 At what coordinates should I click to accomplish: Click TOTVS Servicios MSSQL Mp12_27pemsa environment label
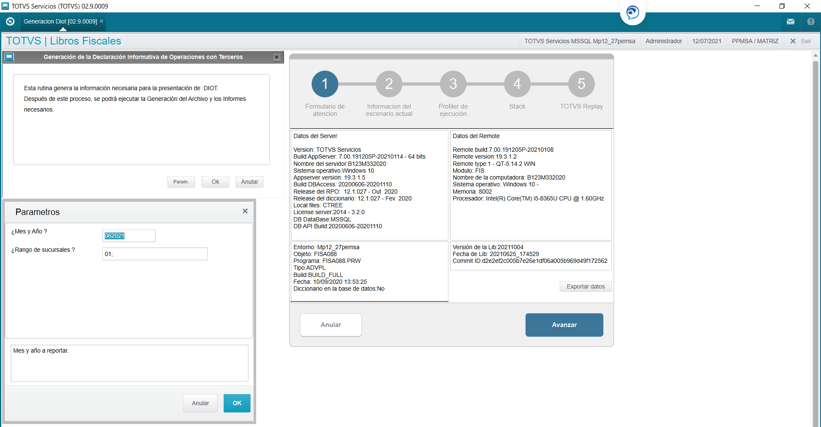click(x=580, y=41)
